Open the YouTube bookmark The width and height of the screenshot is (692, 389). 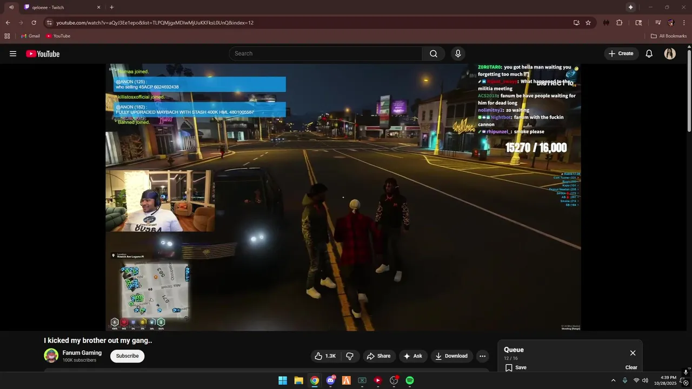pyautogui.click(x=58, y=36)
